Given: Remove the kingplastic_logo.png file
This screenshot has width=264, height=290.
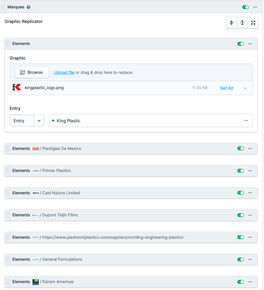Looking at the screenshot, I should click(x=245, y=88).
